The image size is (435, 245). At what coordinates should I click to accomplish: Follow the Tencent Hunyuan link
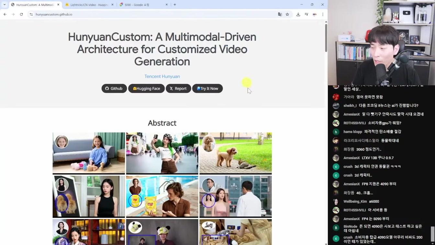pos(162,76)
